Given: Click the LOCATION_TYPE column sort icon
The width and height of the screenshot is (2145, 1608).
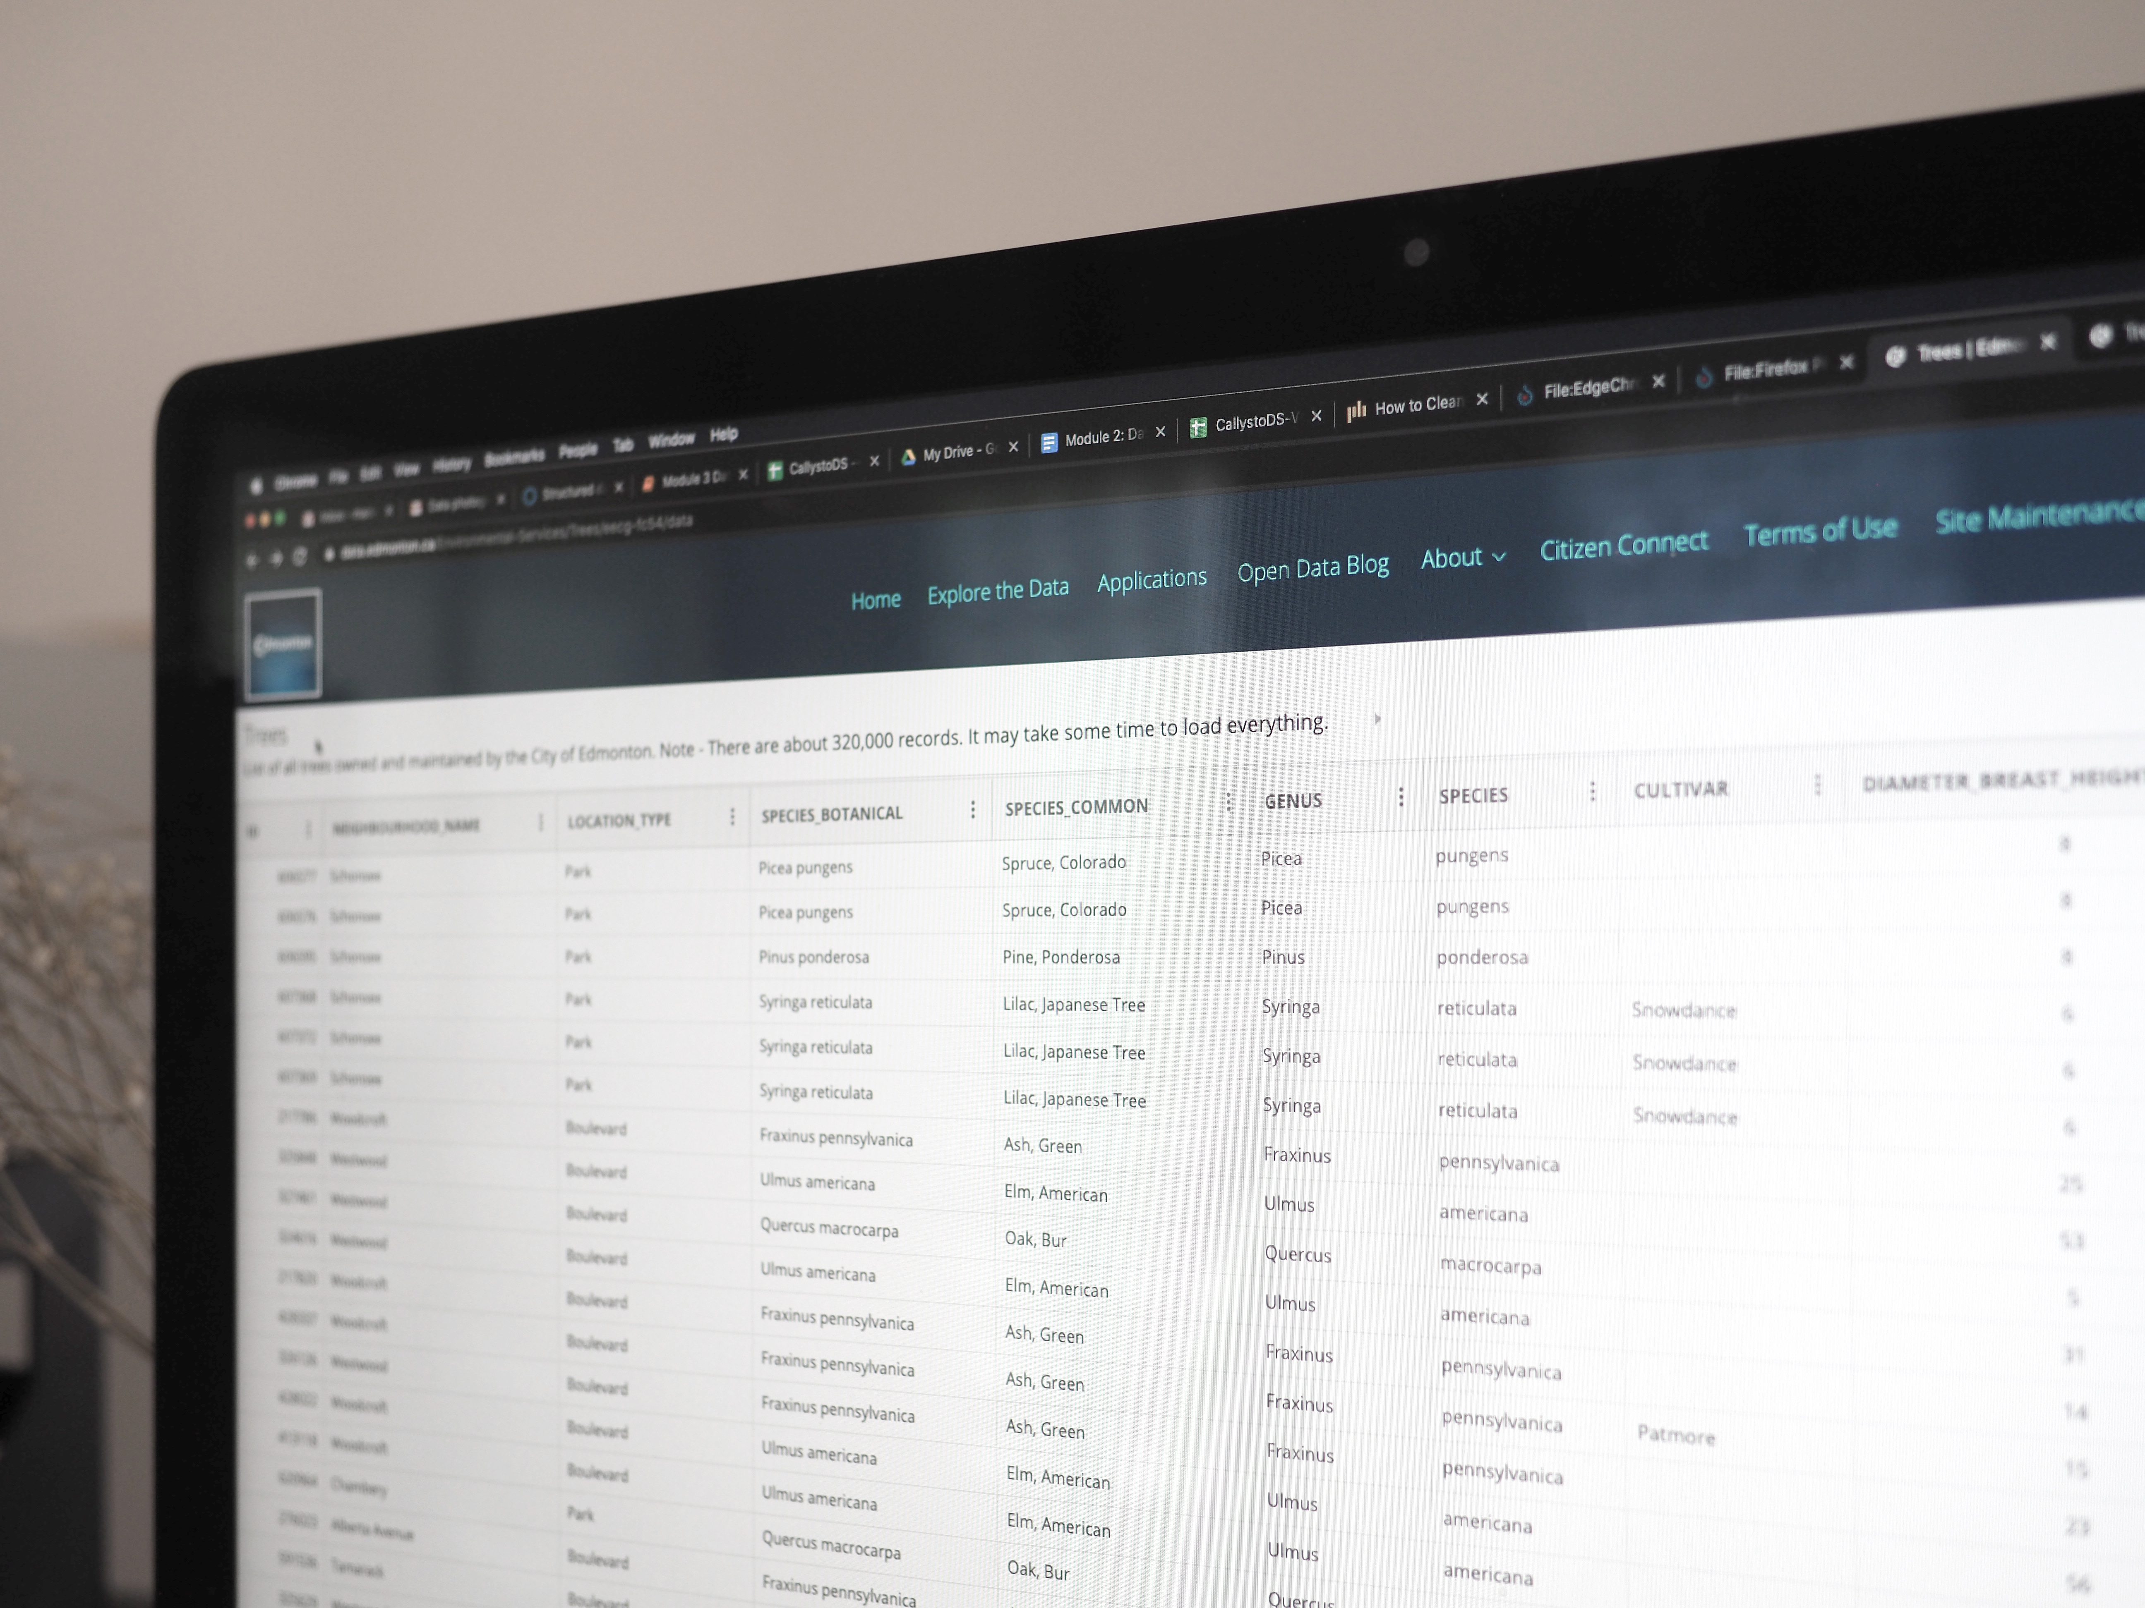Looking at the screenshot, I should click(729, 812).
